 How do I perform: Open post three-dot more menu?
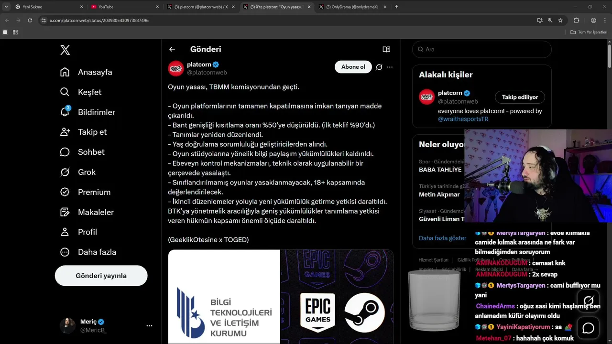coord(390,67)
